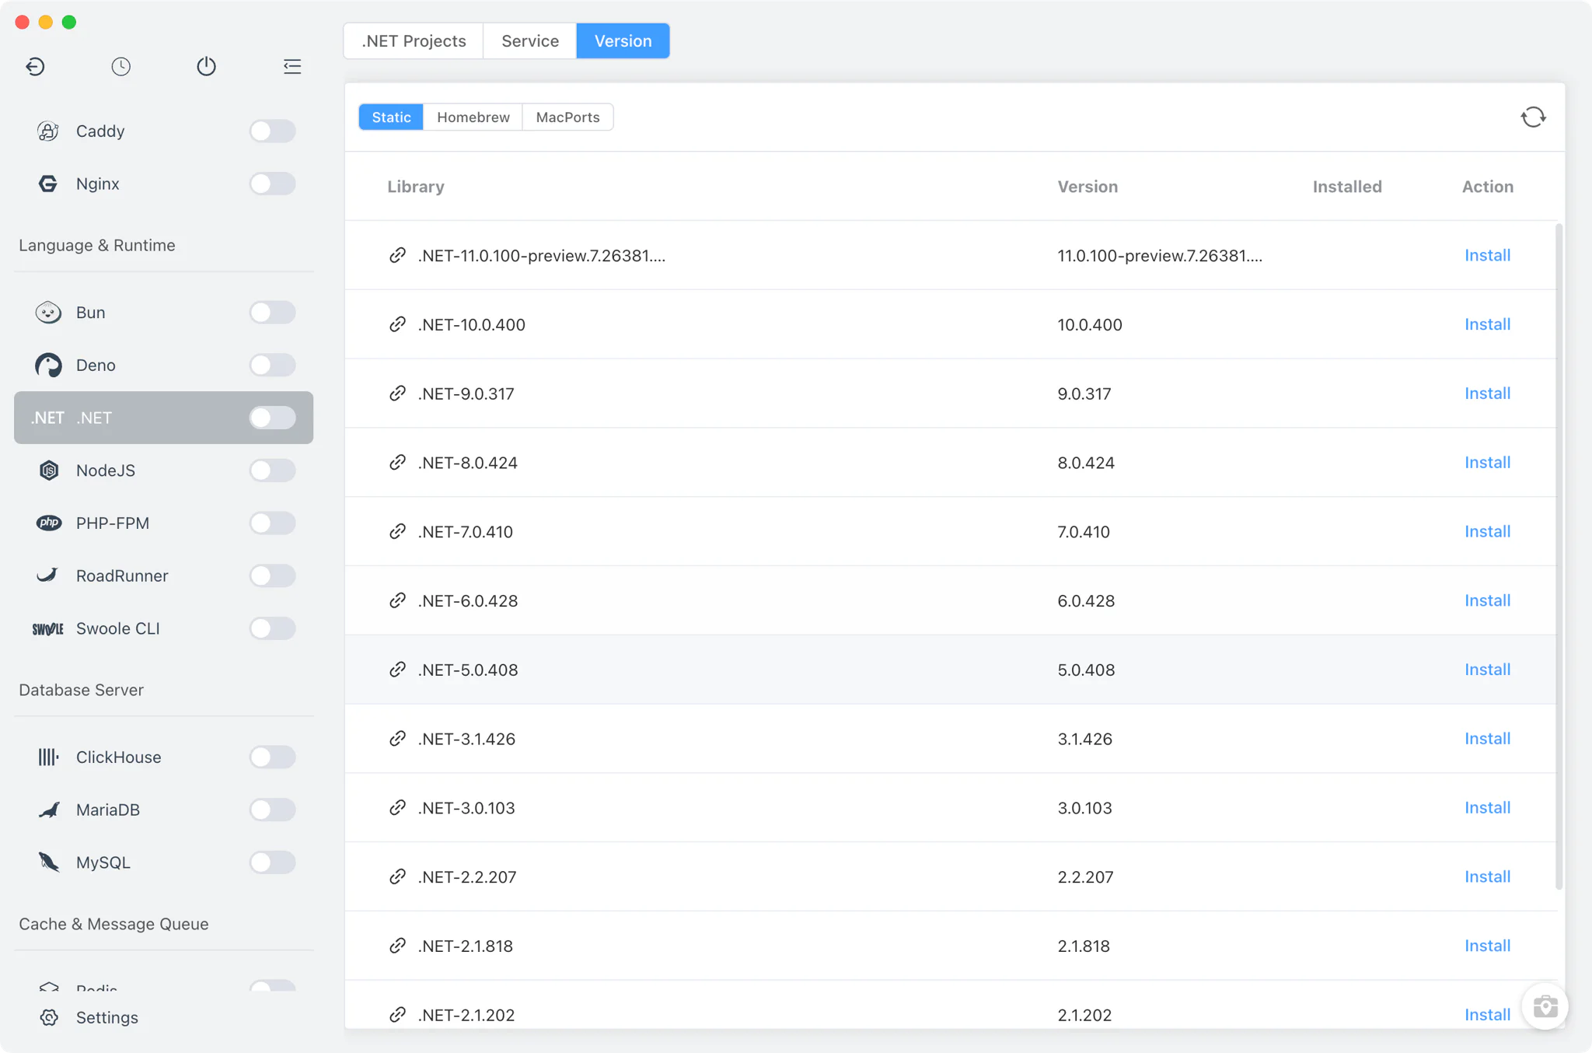Click link icon for .NET-11.0.100-preview
The height and width of the screenshot is (1053, 1592).
pos(397,255)
